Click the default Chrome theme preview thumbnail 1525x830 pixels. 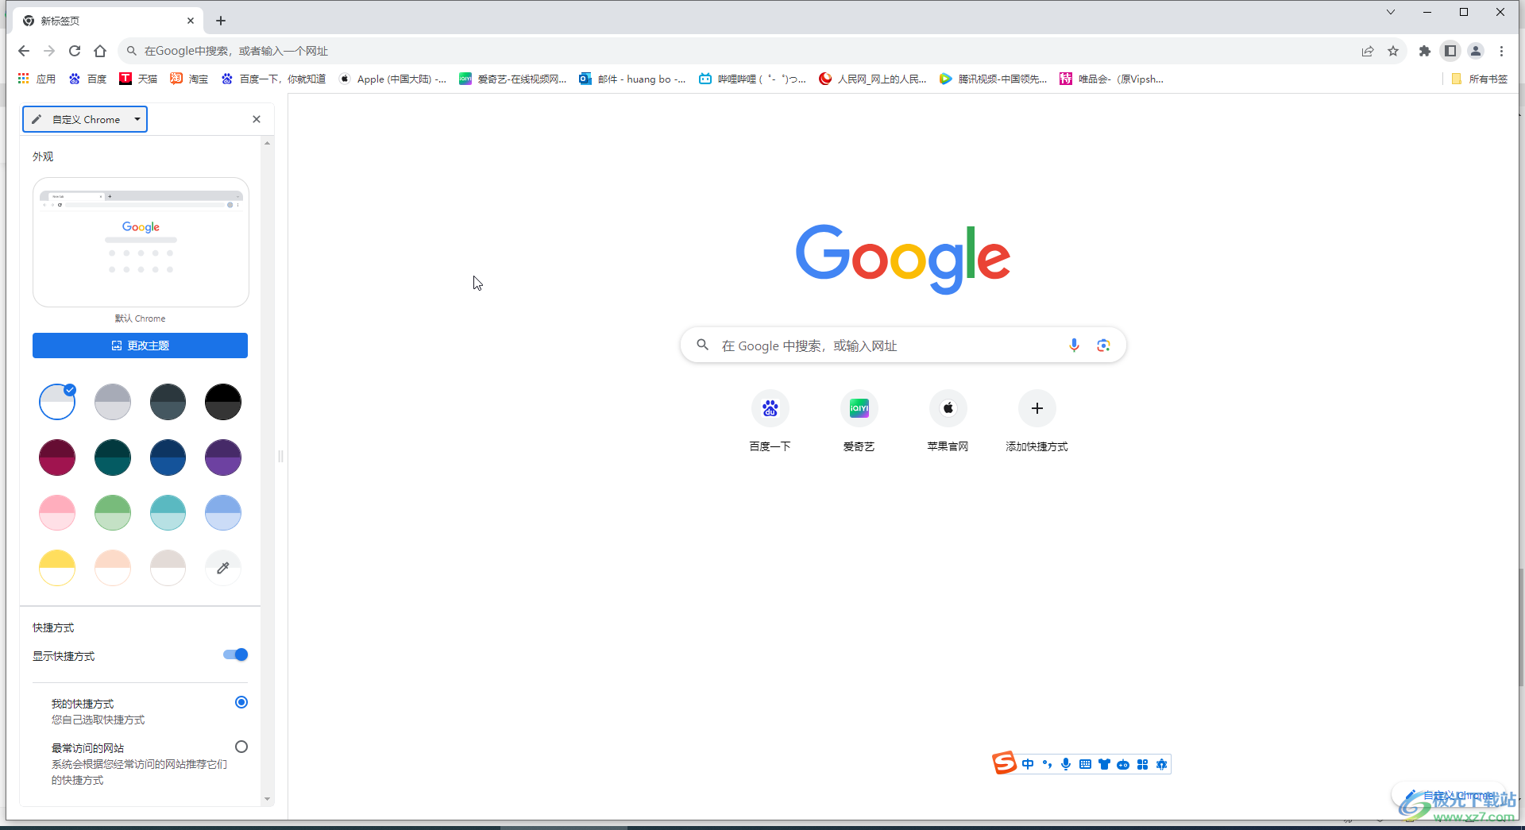141,242
